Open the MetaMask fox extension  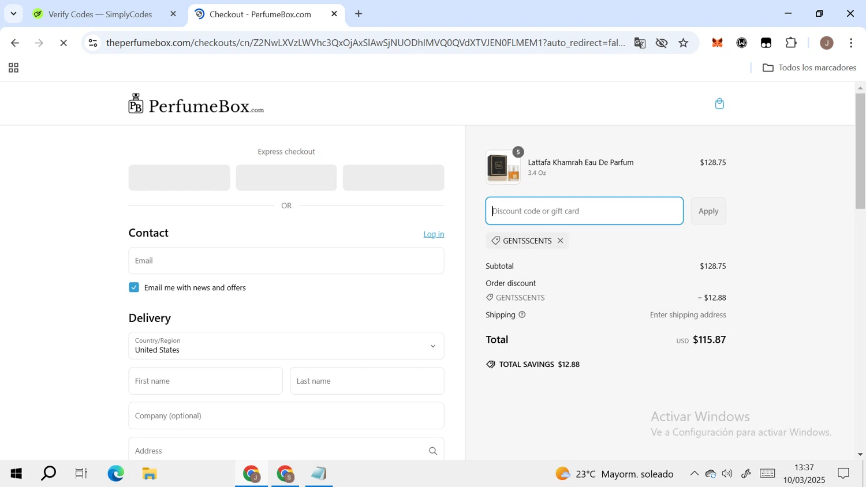pos(717,43)
